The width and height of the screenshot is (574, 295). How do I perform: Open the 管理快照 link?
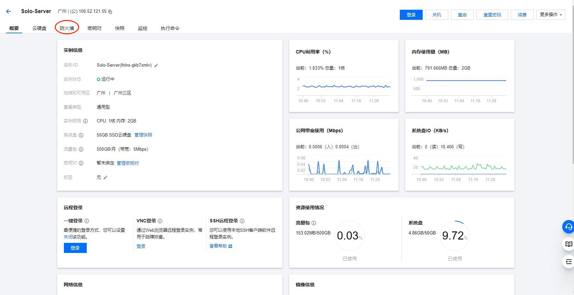pyautogui.click(x=143, y=135)
